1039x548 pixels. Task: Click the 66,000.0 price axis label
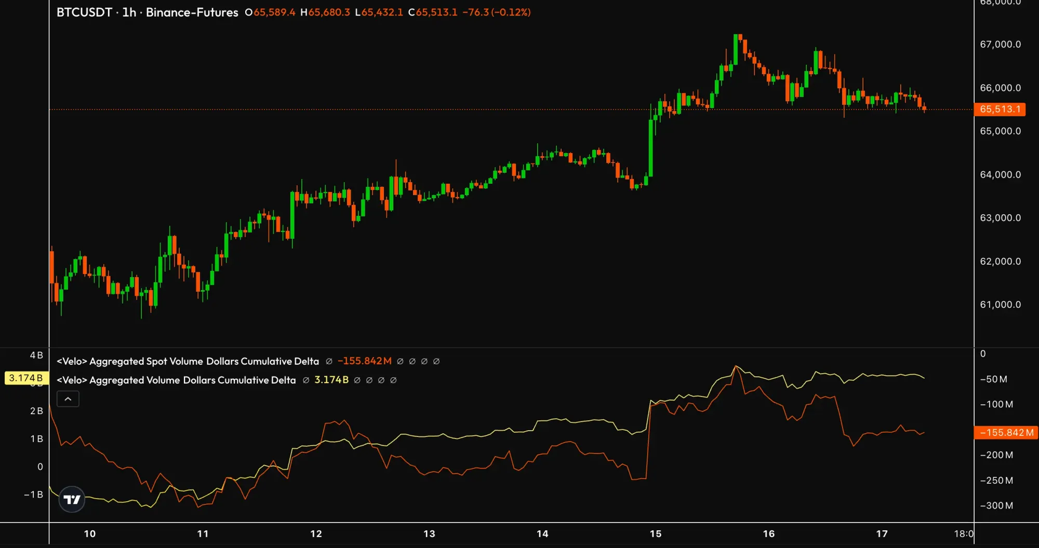[1001, 88]
